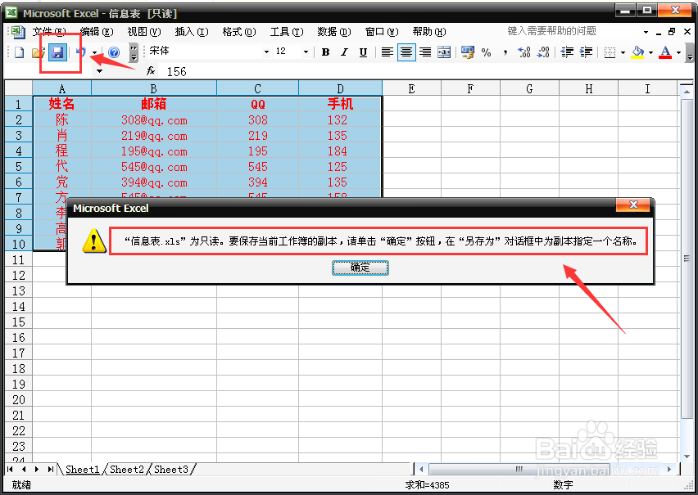Open Font Color dropdown arrow

click(x=678, y=52)
